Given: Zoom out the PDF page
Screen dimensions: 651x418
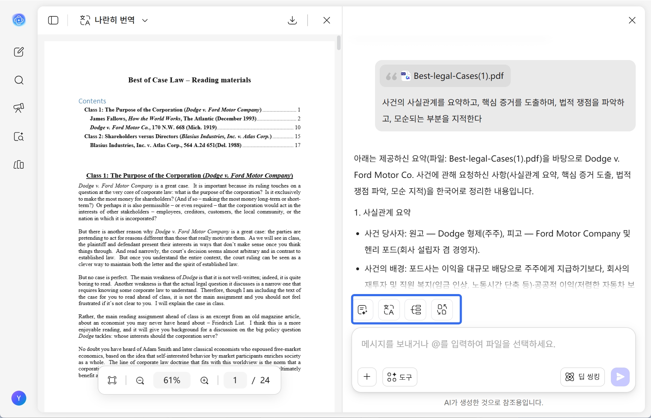Looking at the screenshot, I should coord(140,380).
